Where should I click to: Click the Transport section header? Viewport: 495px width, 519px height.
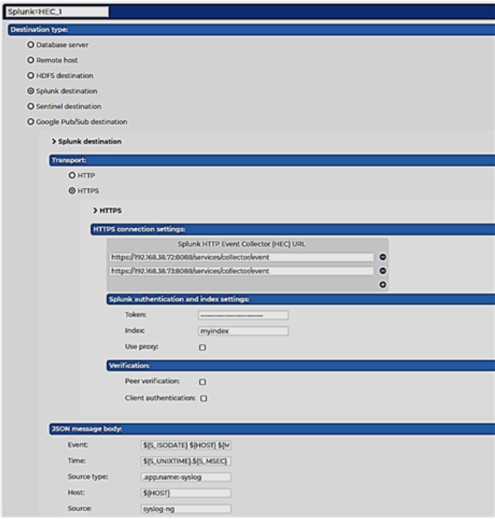pyautogui.click(x=272, y=160)
